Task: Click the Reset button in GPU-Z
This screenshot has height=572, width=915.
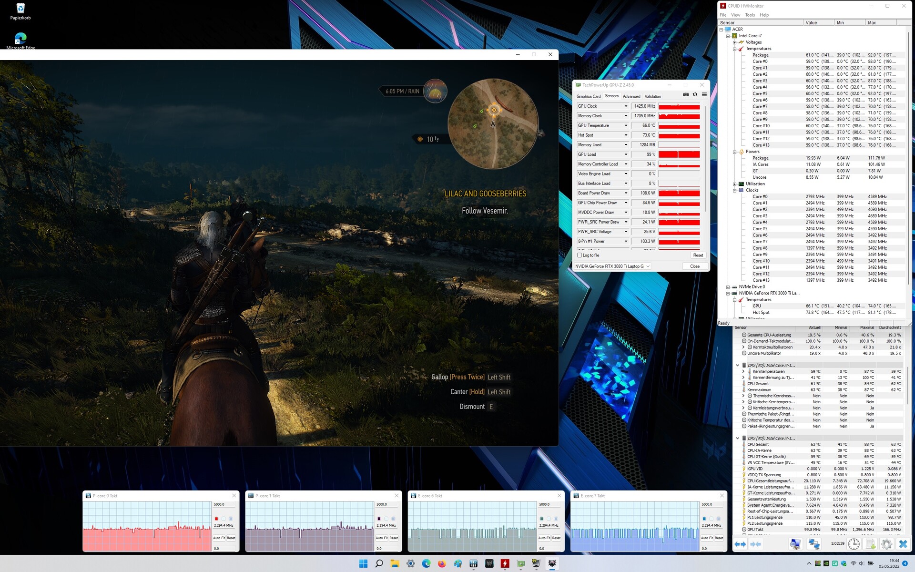Action: point(698,255)
